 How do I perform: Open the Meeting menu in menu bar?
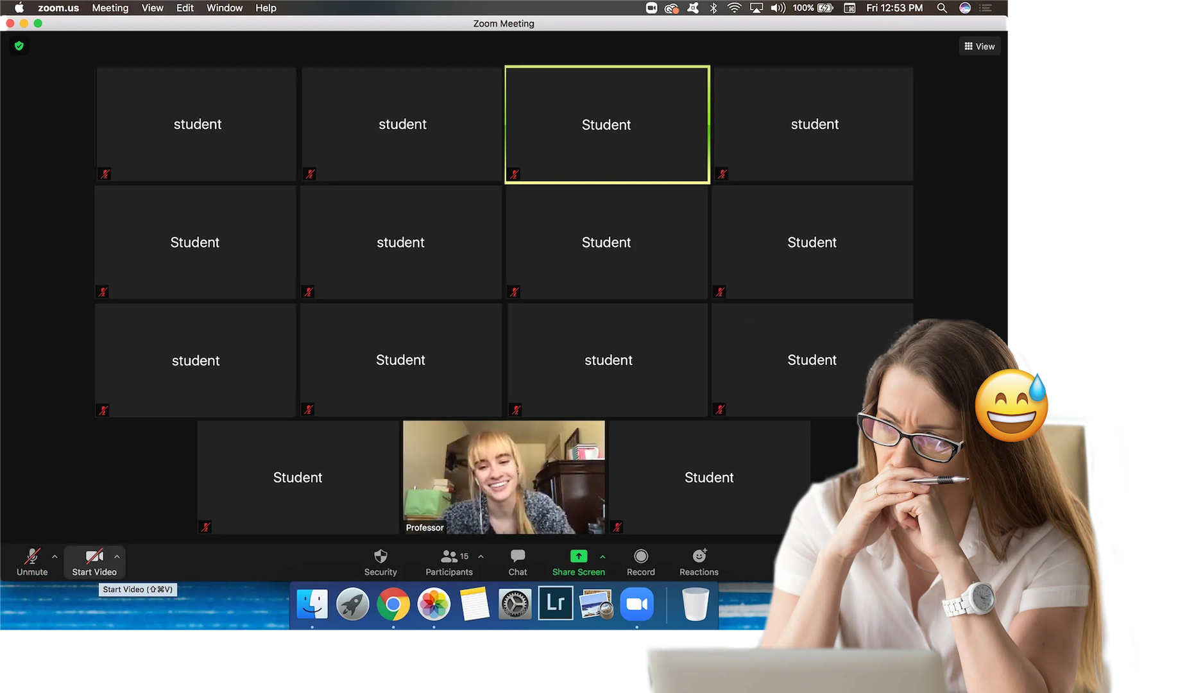(x=110, y=8)
